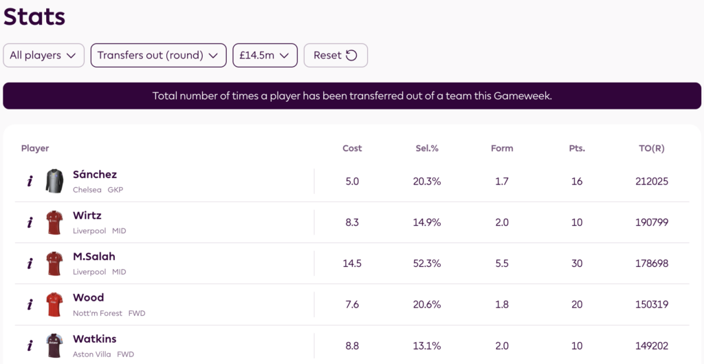Select the Form column header
The width and height of the screenshot is (704, 364).
click(502, 149)
